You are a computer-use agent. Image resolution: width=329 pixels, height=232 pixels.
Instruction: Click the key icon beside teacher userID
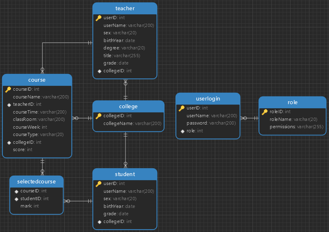tap(98, 18)
